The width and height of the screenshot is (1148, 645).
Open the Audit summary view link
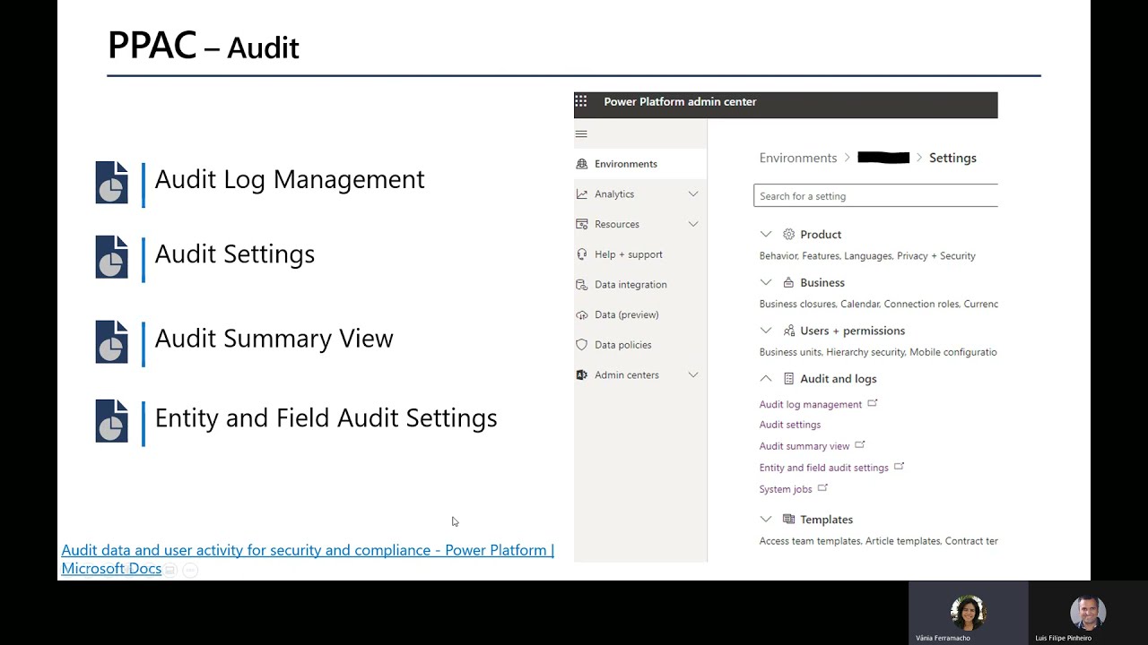pos(804,446)
